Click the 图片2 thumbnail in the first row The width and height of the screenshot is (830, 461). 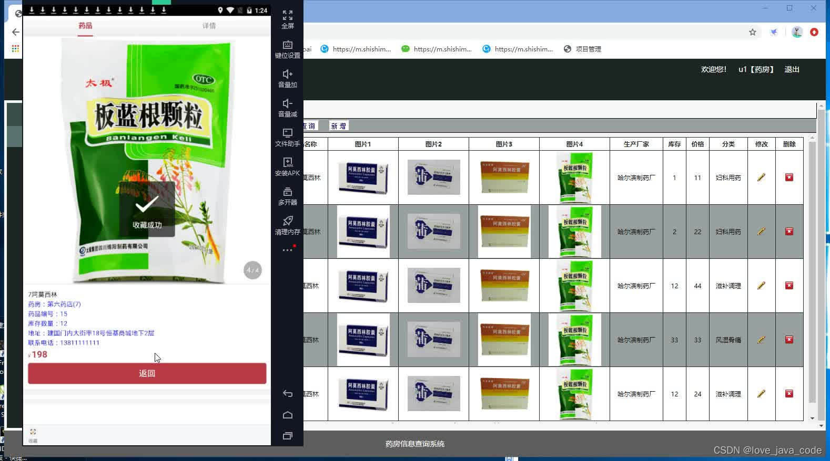434,177
